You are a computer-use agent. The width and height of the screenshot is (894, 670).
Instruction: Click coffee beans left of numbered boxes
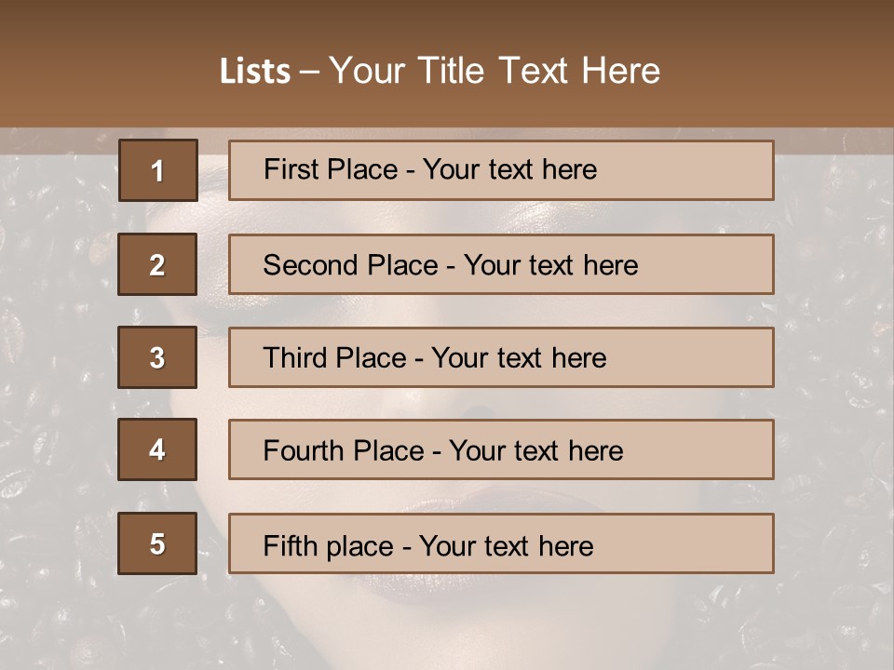point(56,372)
